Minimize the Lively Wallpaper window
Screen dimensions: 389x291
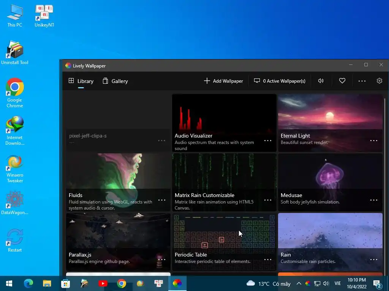pyautogui.click(x=351, y=65)
